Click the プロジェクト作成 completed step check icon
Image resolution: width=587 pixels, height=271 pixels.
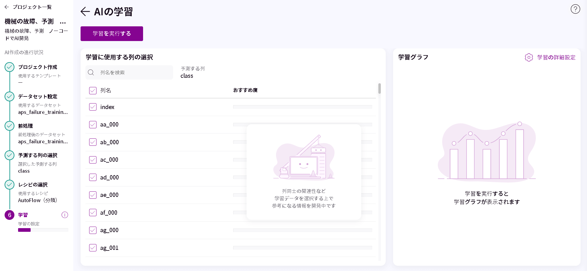(x=9, y=67)
